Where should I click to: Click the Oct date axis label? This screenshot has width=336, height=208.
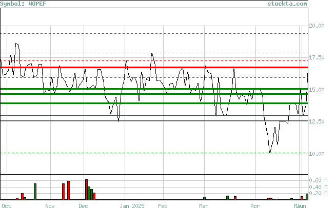coord(6,206)
